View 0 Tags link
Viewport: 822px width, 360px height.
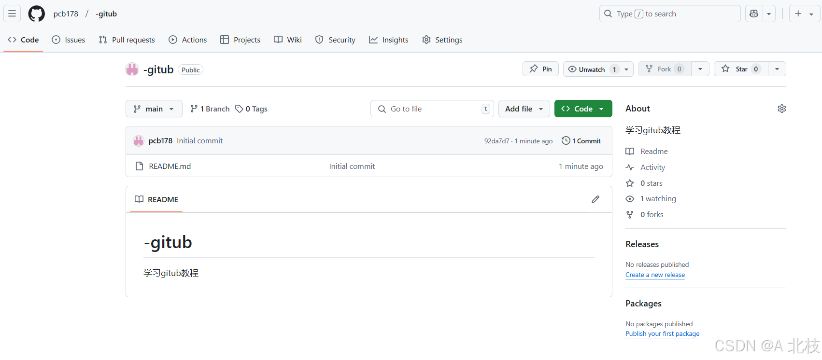[251, 109]
